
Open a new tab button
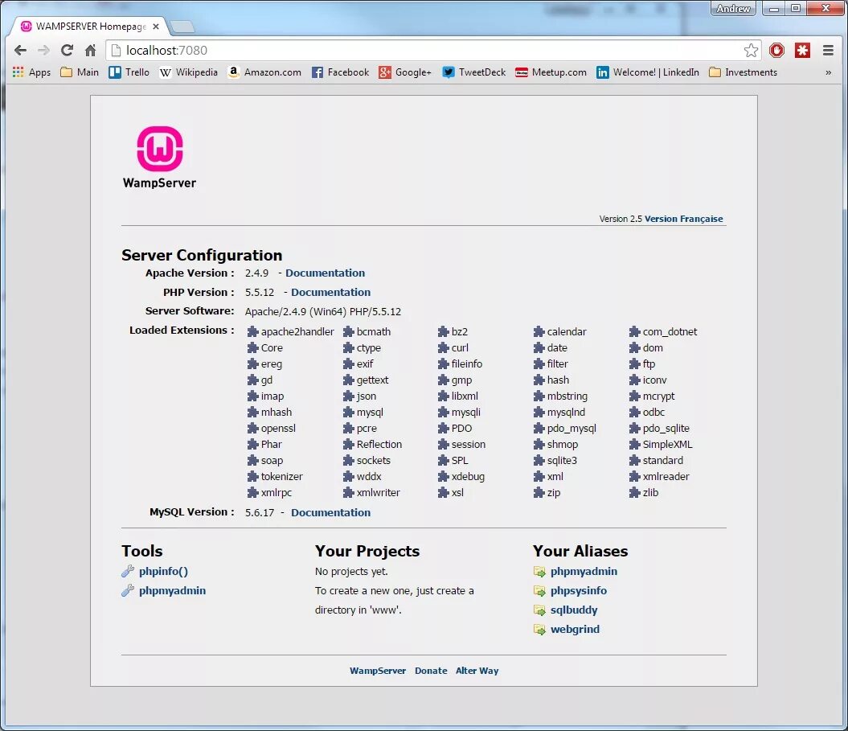pyautogui.click(x=182, y=26)
